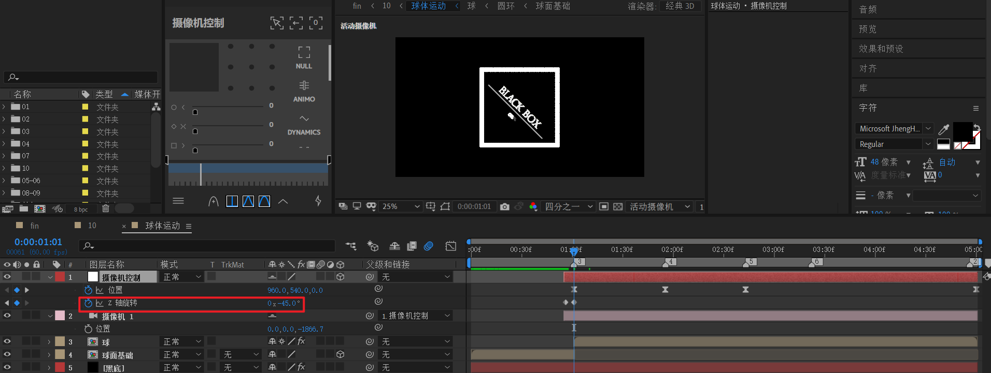Click the eyedropper icon in Character panel
The height and width of the screenshot is (373, 991).
click(x=944, y=129)
